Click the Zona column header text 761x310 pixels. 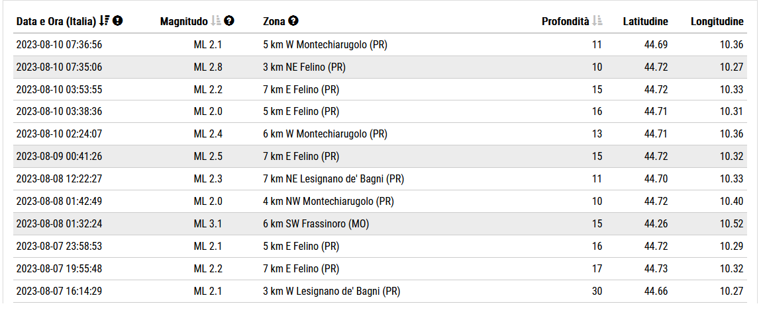(274, 22)
